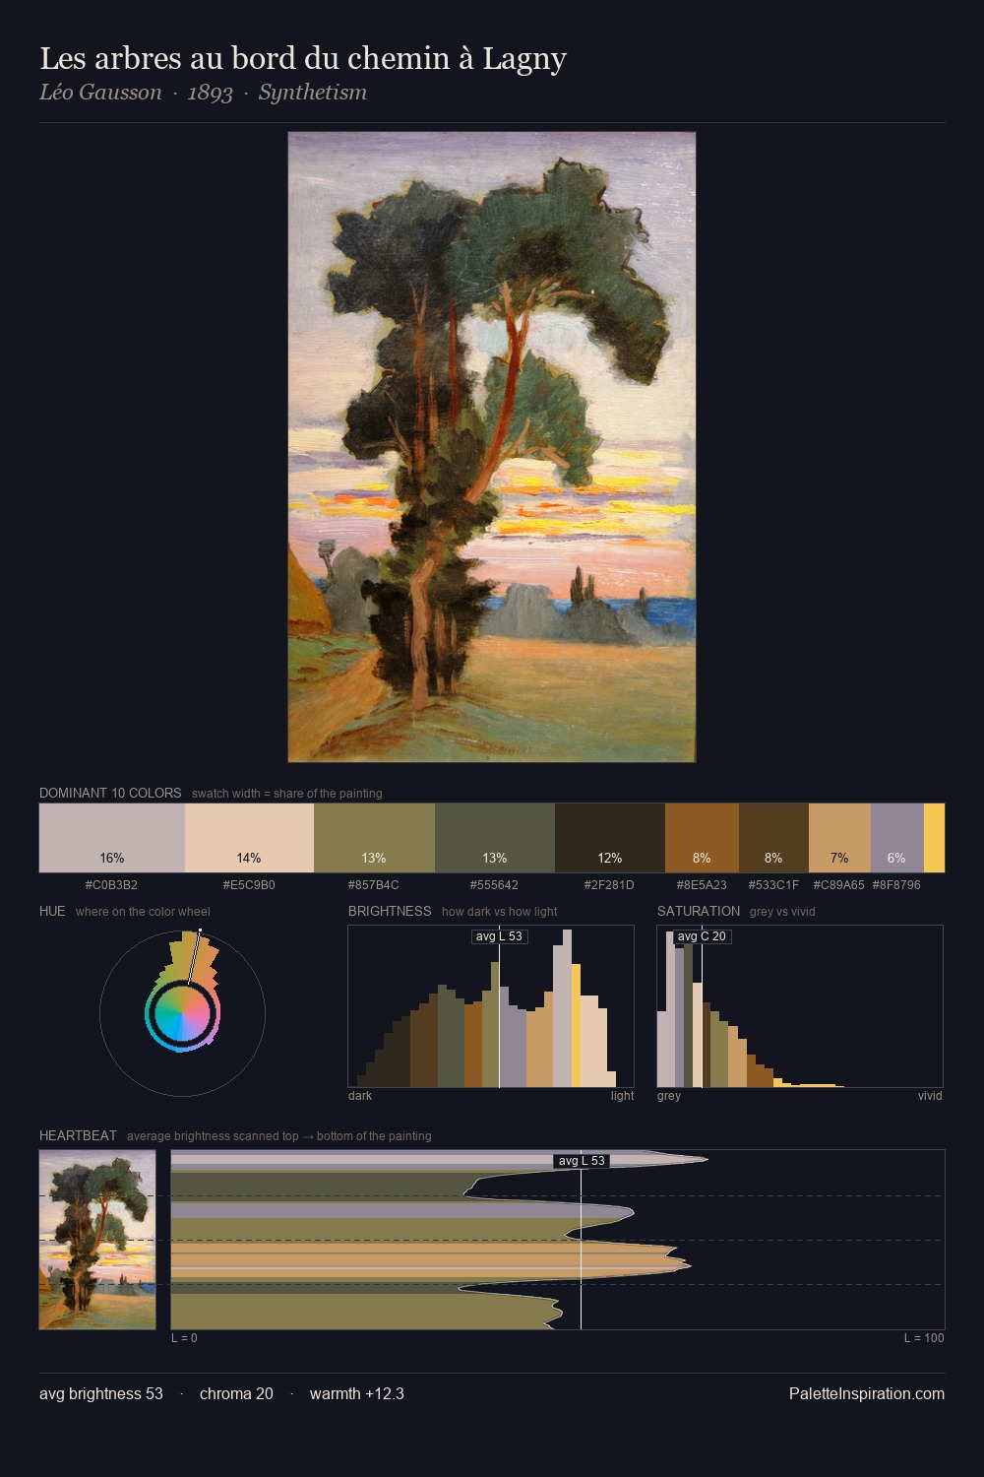
Task: Click the 'HUE' section heading
Action: click(x=52, y=911)
